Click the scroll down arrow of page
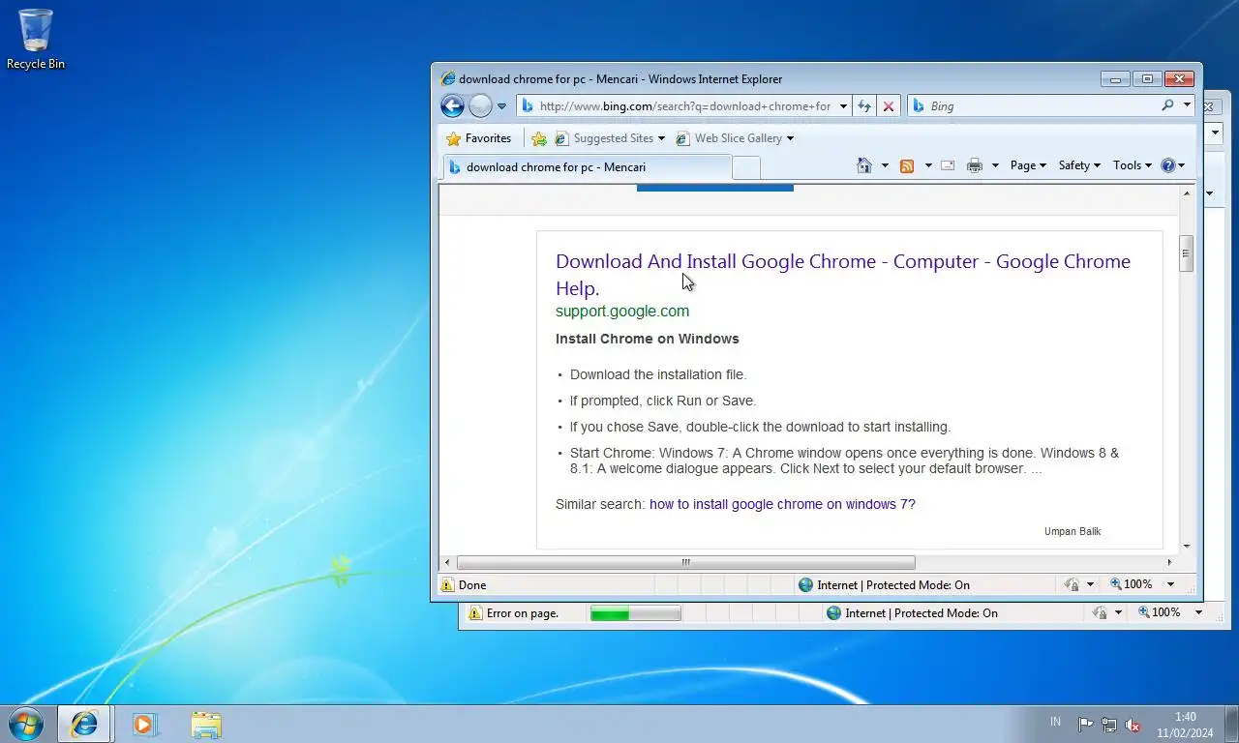The image size is (1239, 743). click(1186, 546)
